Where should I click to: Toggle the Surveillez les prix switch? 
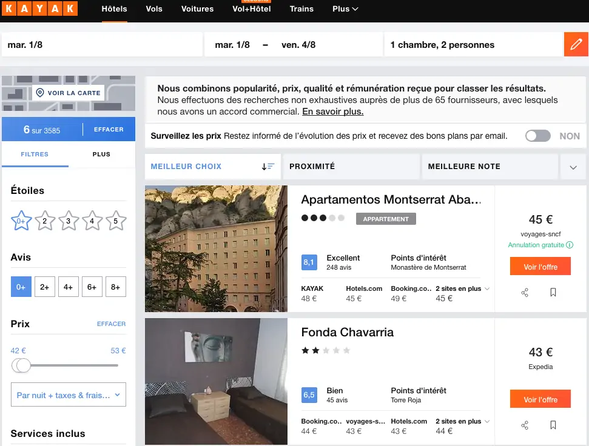(x=538, y=136)
